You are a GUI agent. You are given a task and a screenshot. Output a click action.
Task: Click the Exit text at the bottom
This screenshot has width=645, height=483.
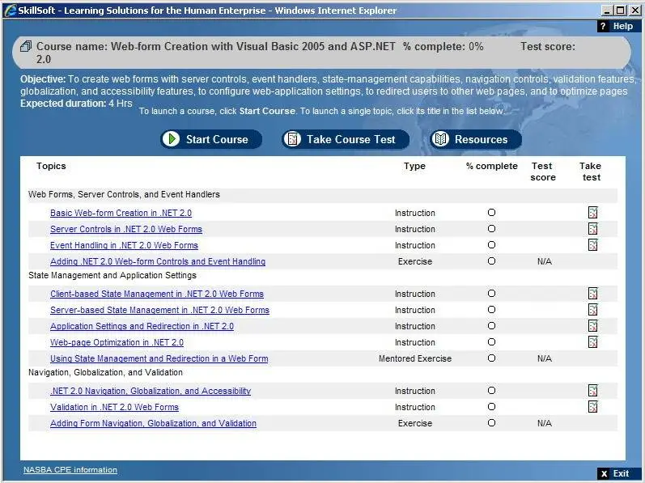point(621,473)
